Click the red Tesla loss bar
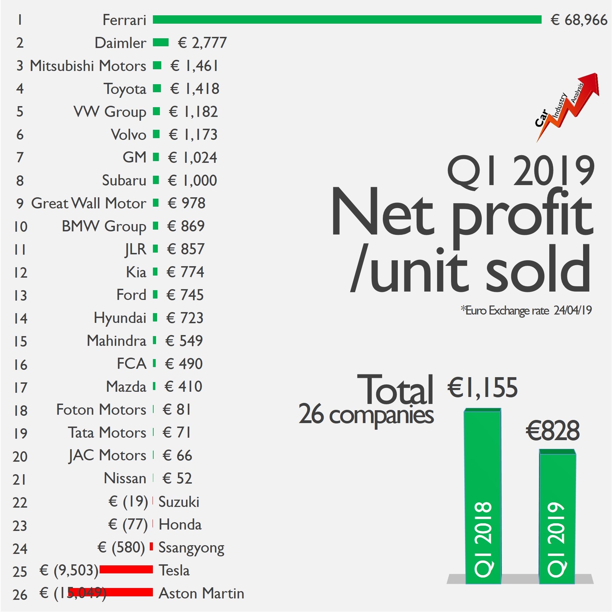Viewport: 612px width, 612px height. coord(126,570)
